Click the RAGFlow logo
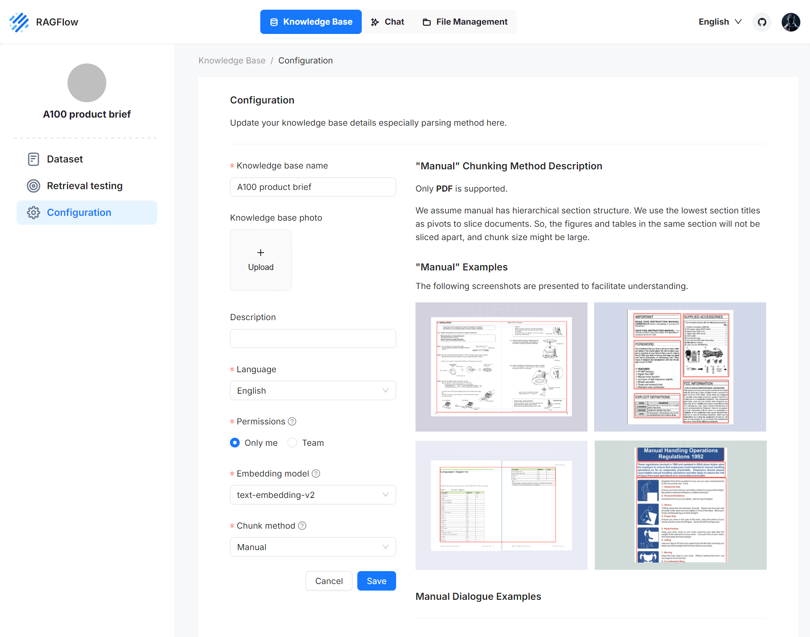The image size is (810, 637). pos(44,22)
